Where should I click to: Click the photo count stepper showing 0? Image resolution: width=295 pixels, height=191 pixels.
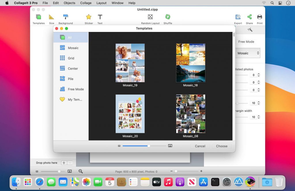point(258,75)
